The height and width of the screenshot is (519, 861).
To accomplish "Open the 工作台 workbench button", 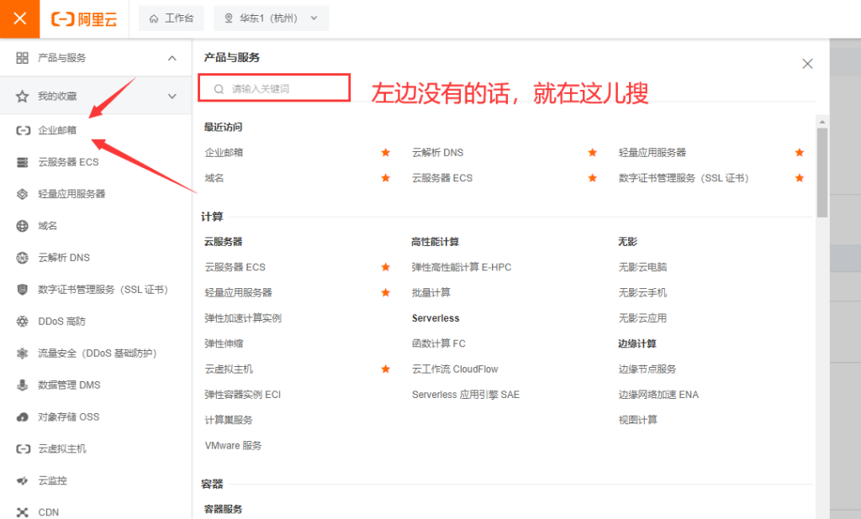I will tap(172, 18).
